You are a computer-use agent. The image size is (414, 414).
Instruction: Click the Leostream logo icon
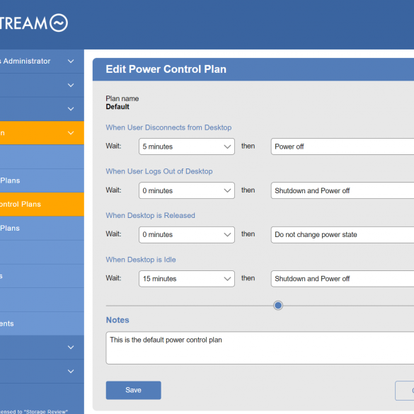point(59,23)
